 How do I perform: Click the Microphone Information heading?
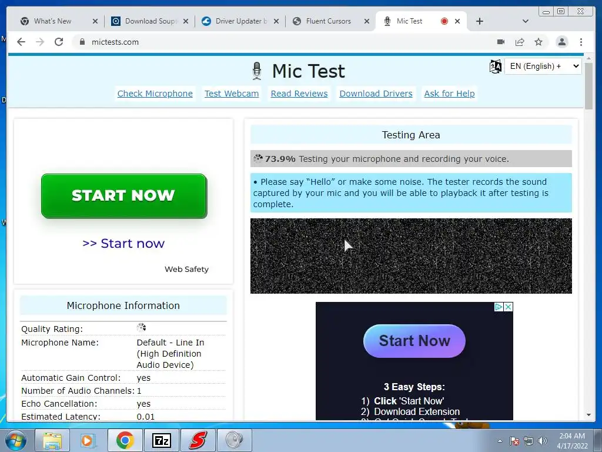[x=123, y=305]
